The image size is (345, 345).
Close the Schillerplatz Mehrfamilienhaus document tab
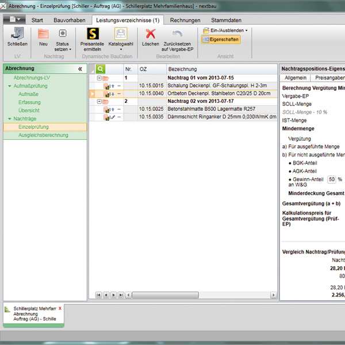[x=60, y=308]
